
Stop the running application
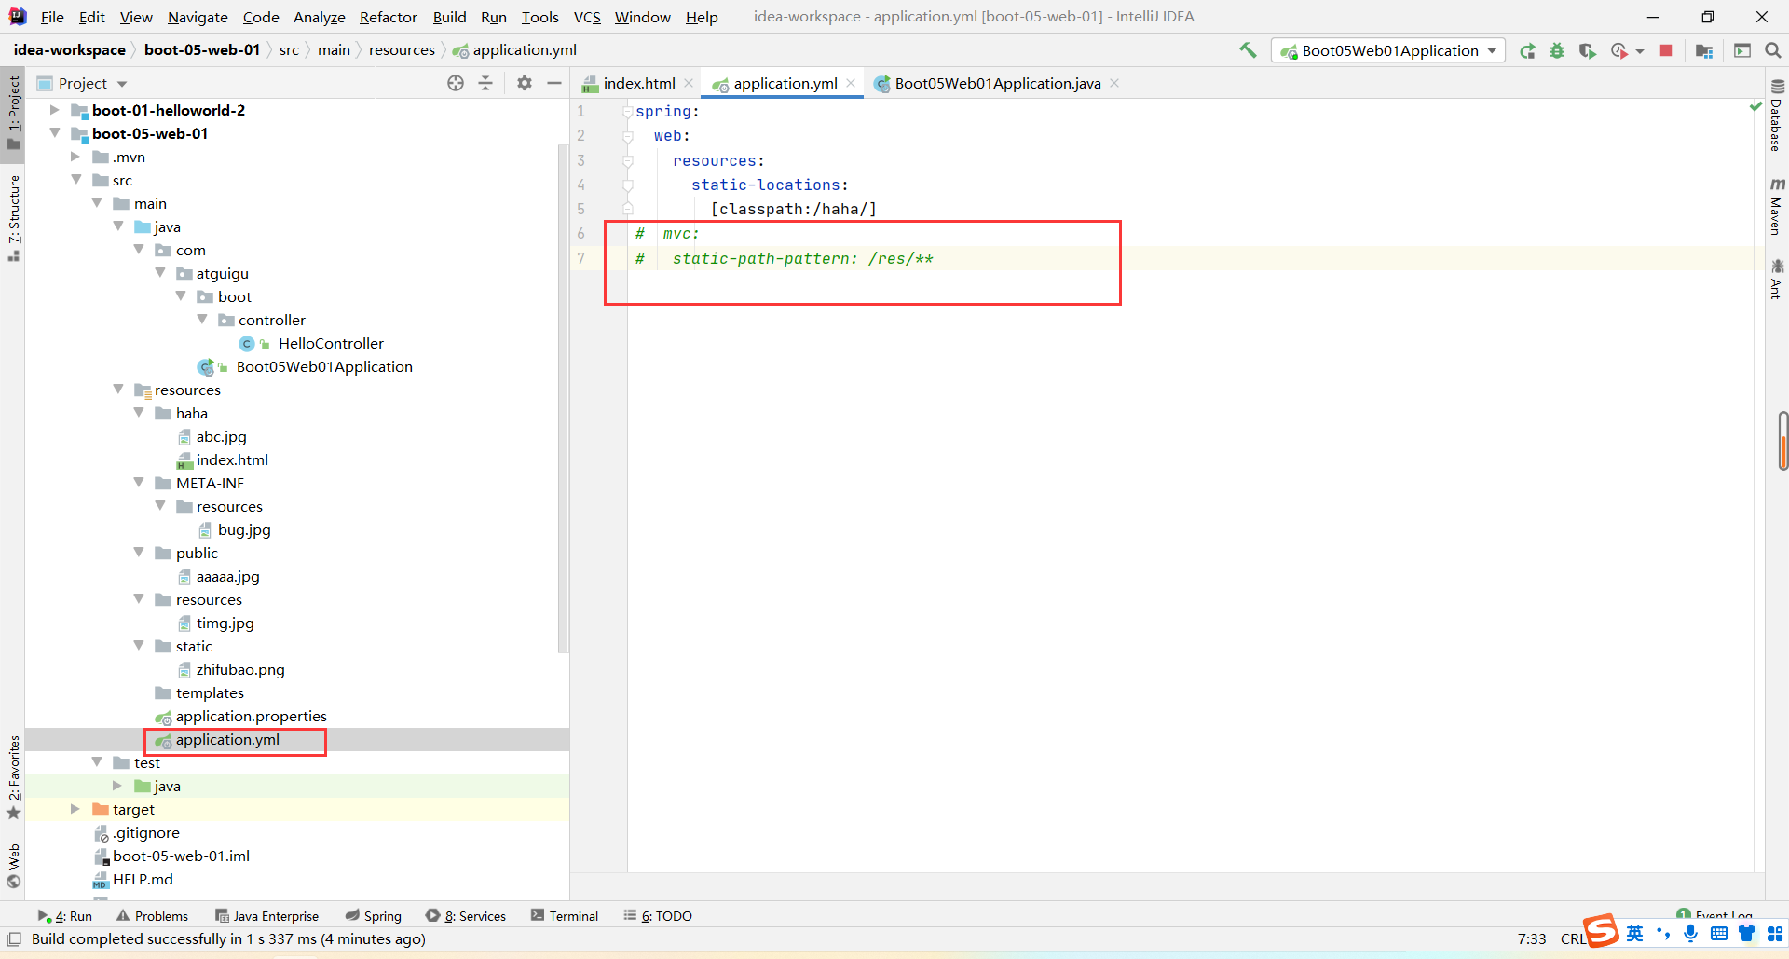tap(1666, 51)
